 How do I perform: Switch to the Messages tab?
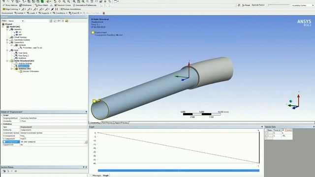point(96,176)
